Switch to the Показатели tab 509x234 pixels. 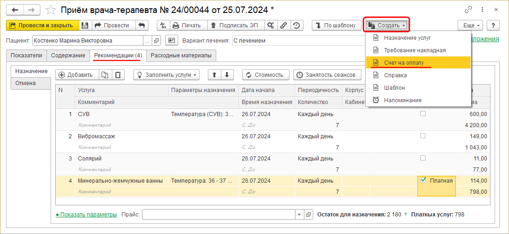click(26, 55)
